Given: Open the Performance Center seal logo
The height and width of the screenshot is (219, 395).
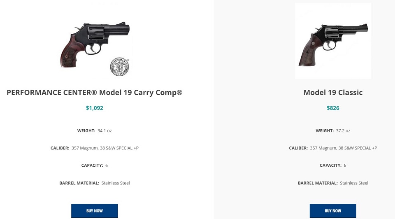Looking at the screenshot, I should pos(120,67).
